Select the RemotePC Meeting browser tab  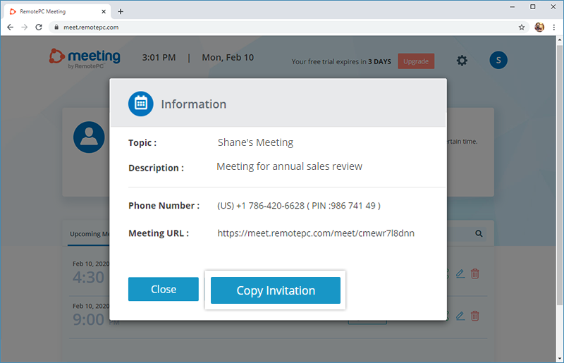tap(58, 11)
